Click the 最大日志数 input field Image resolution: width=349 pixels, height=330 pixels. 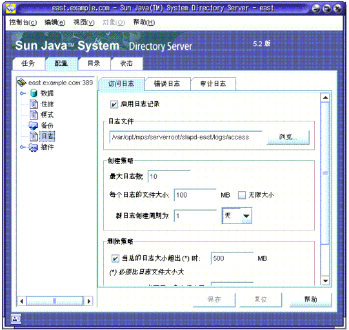click(x=169, y=176)
